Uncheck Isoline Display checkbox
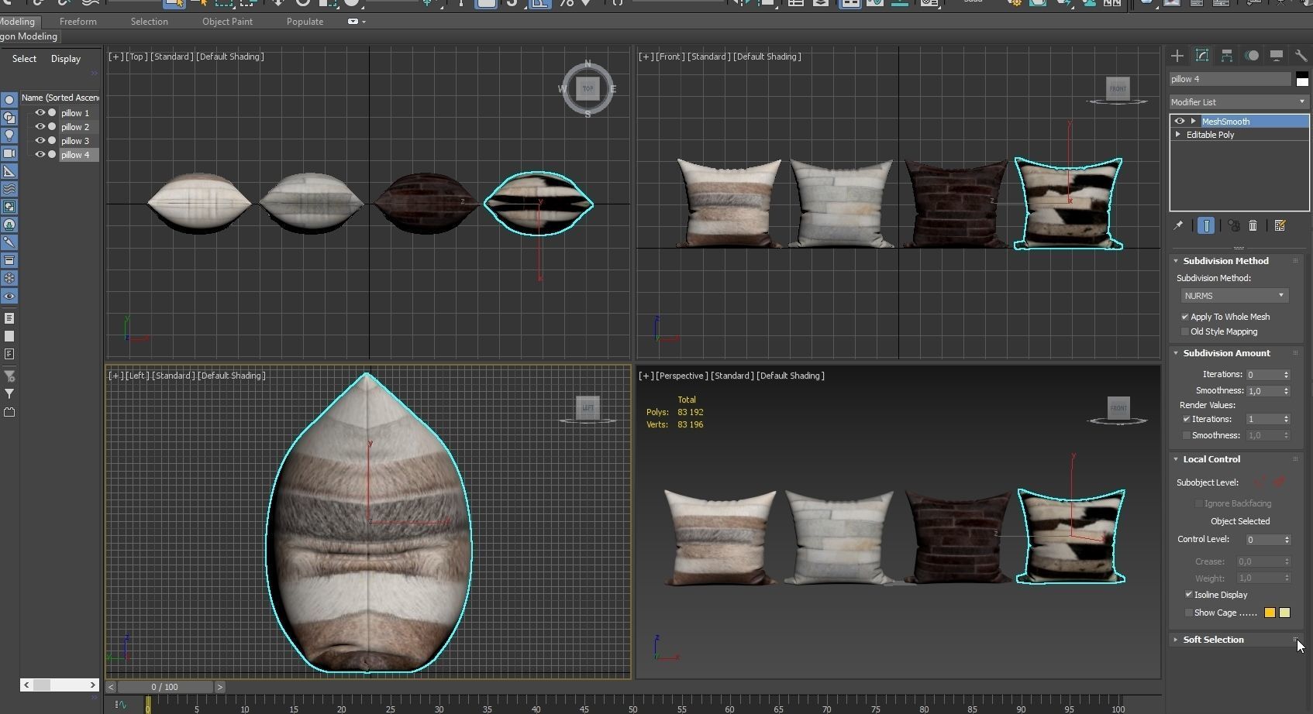This screenshot has height=714, width=1313. (1189, 595)
